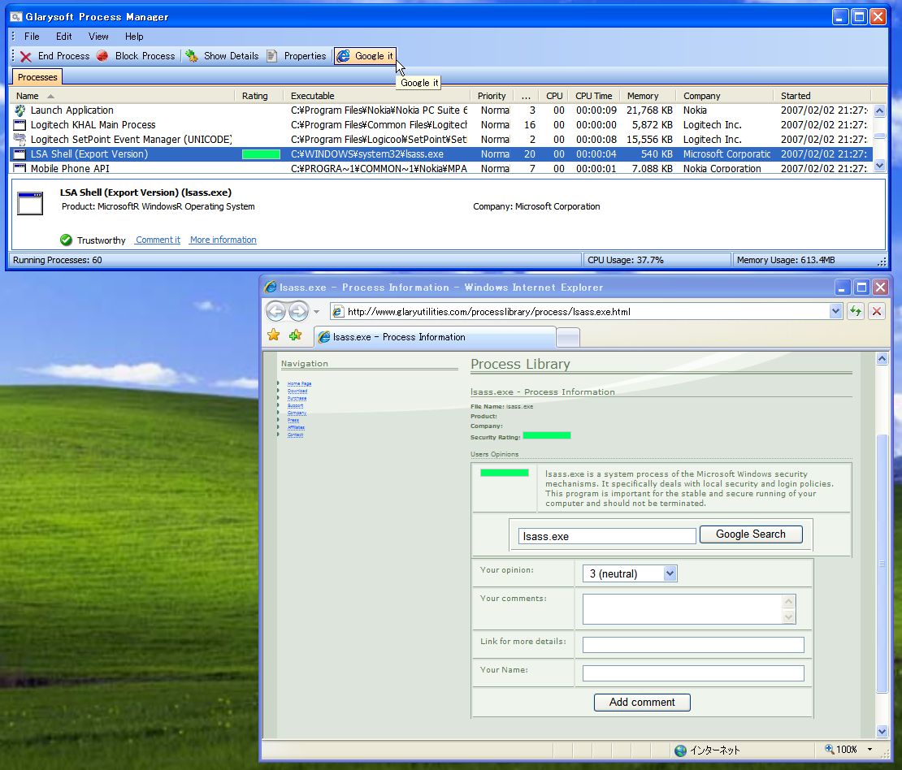Image resolution: width=902 pixels, height=770 pixels.
Task: Click the Download navigation link
Action: pyautogui.click(x=297, y=391)
